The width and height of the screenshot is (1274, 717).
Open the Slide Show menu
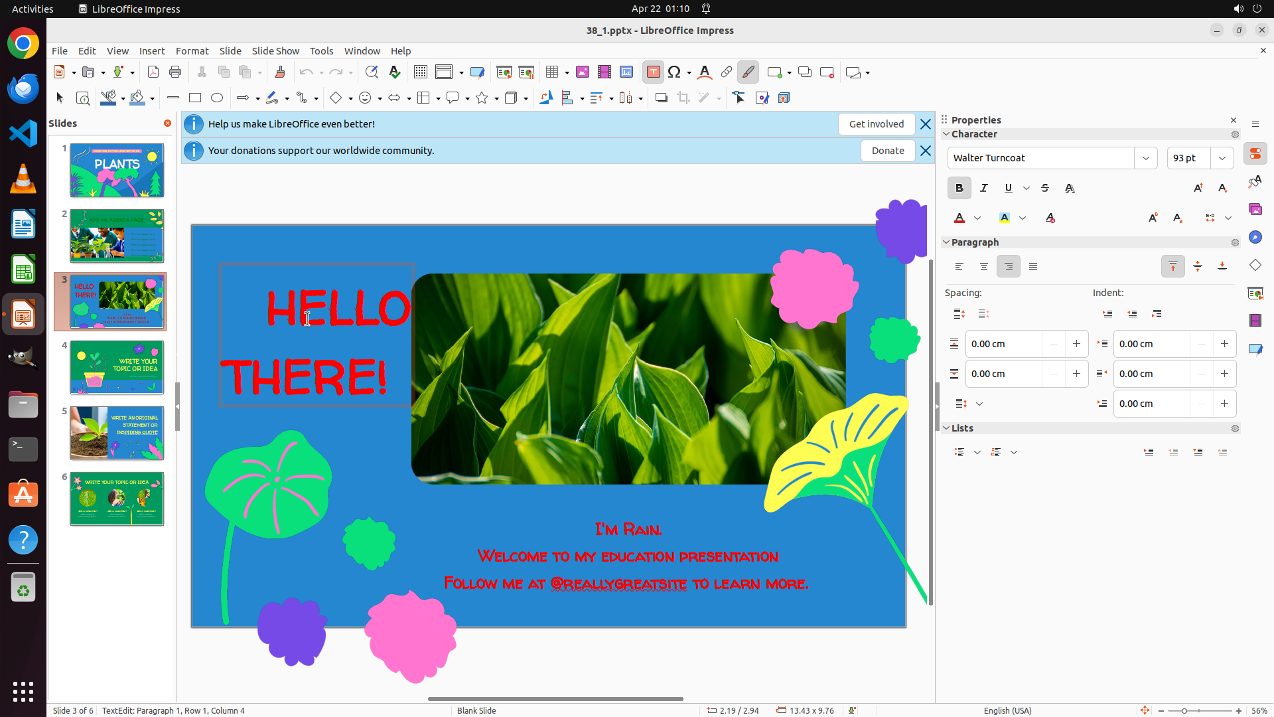275,51
